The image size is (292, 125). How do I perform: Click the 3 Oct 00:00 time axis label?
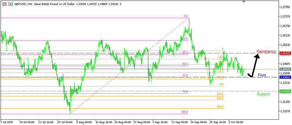click(x=236, y=122)
